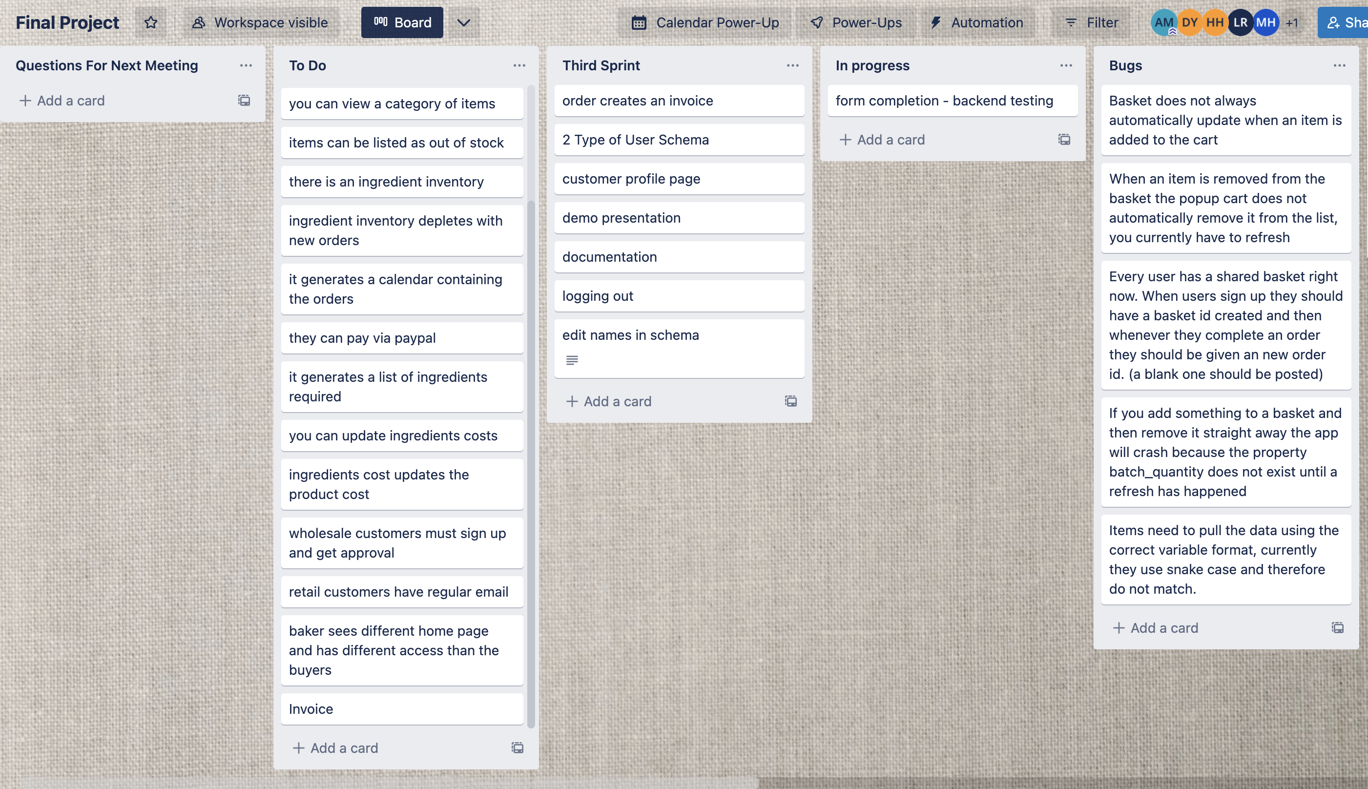Open the logging out card
The height and width of the screenshot is (789, 1368).
click(x=680, y=296)
